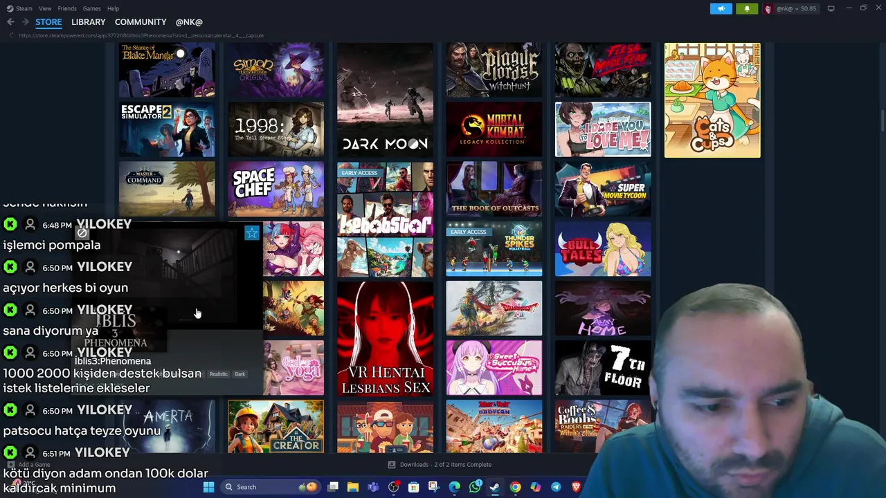Open Microsoft Store from the taskbar

coord(413,487)
